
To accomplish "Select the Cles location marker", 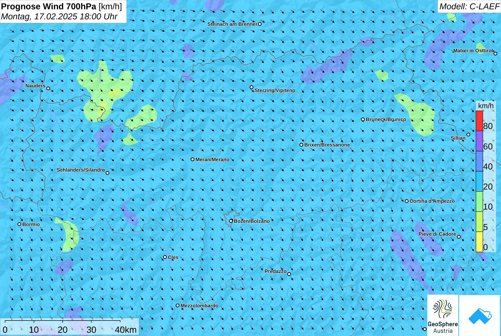I will (165, 257).
